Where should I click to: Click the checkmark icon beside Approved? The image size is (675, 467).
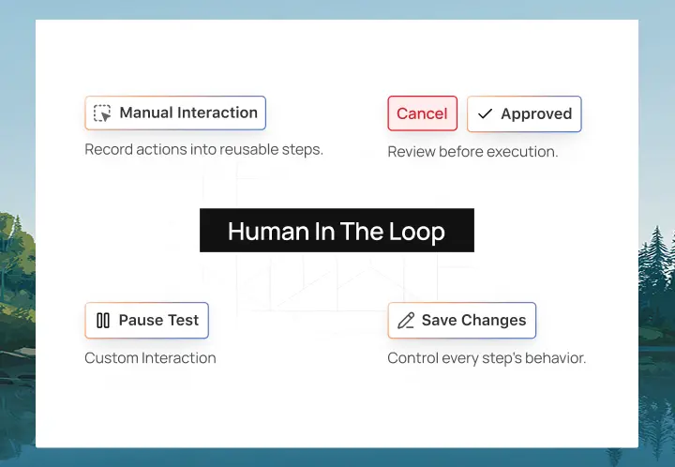coord(485,114)
